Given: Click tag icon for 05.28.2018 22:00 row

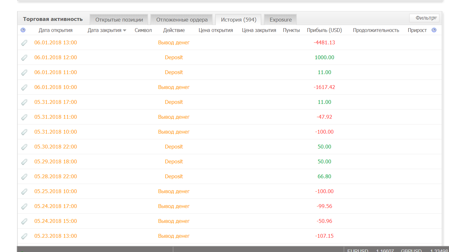Looking at the screenshot, I should click(x=24, y=177).
